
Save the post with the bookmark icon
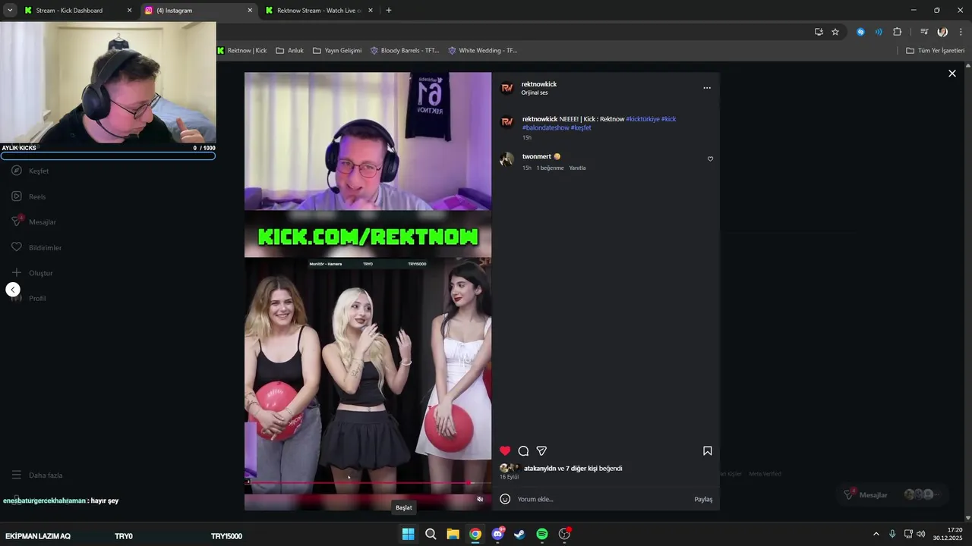pos(707,450)
